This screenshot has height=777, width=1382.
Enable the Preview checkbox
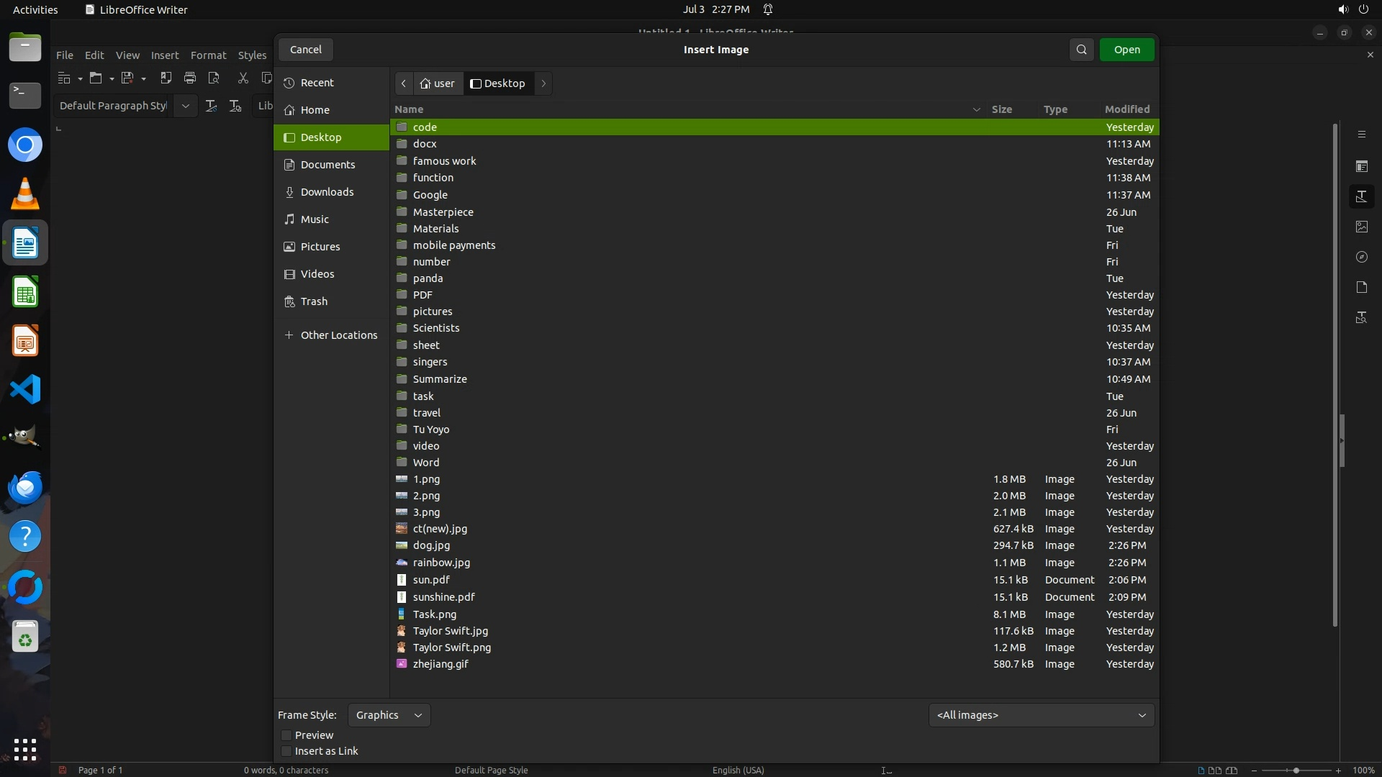pos(286,735)
